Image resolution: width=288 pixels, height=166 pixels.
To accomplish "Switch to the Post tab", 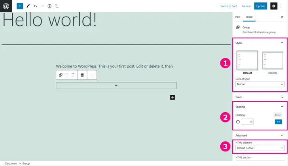I will point(238,17).
